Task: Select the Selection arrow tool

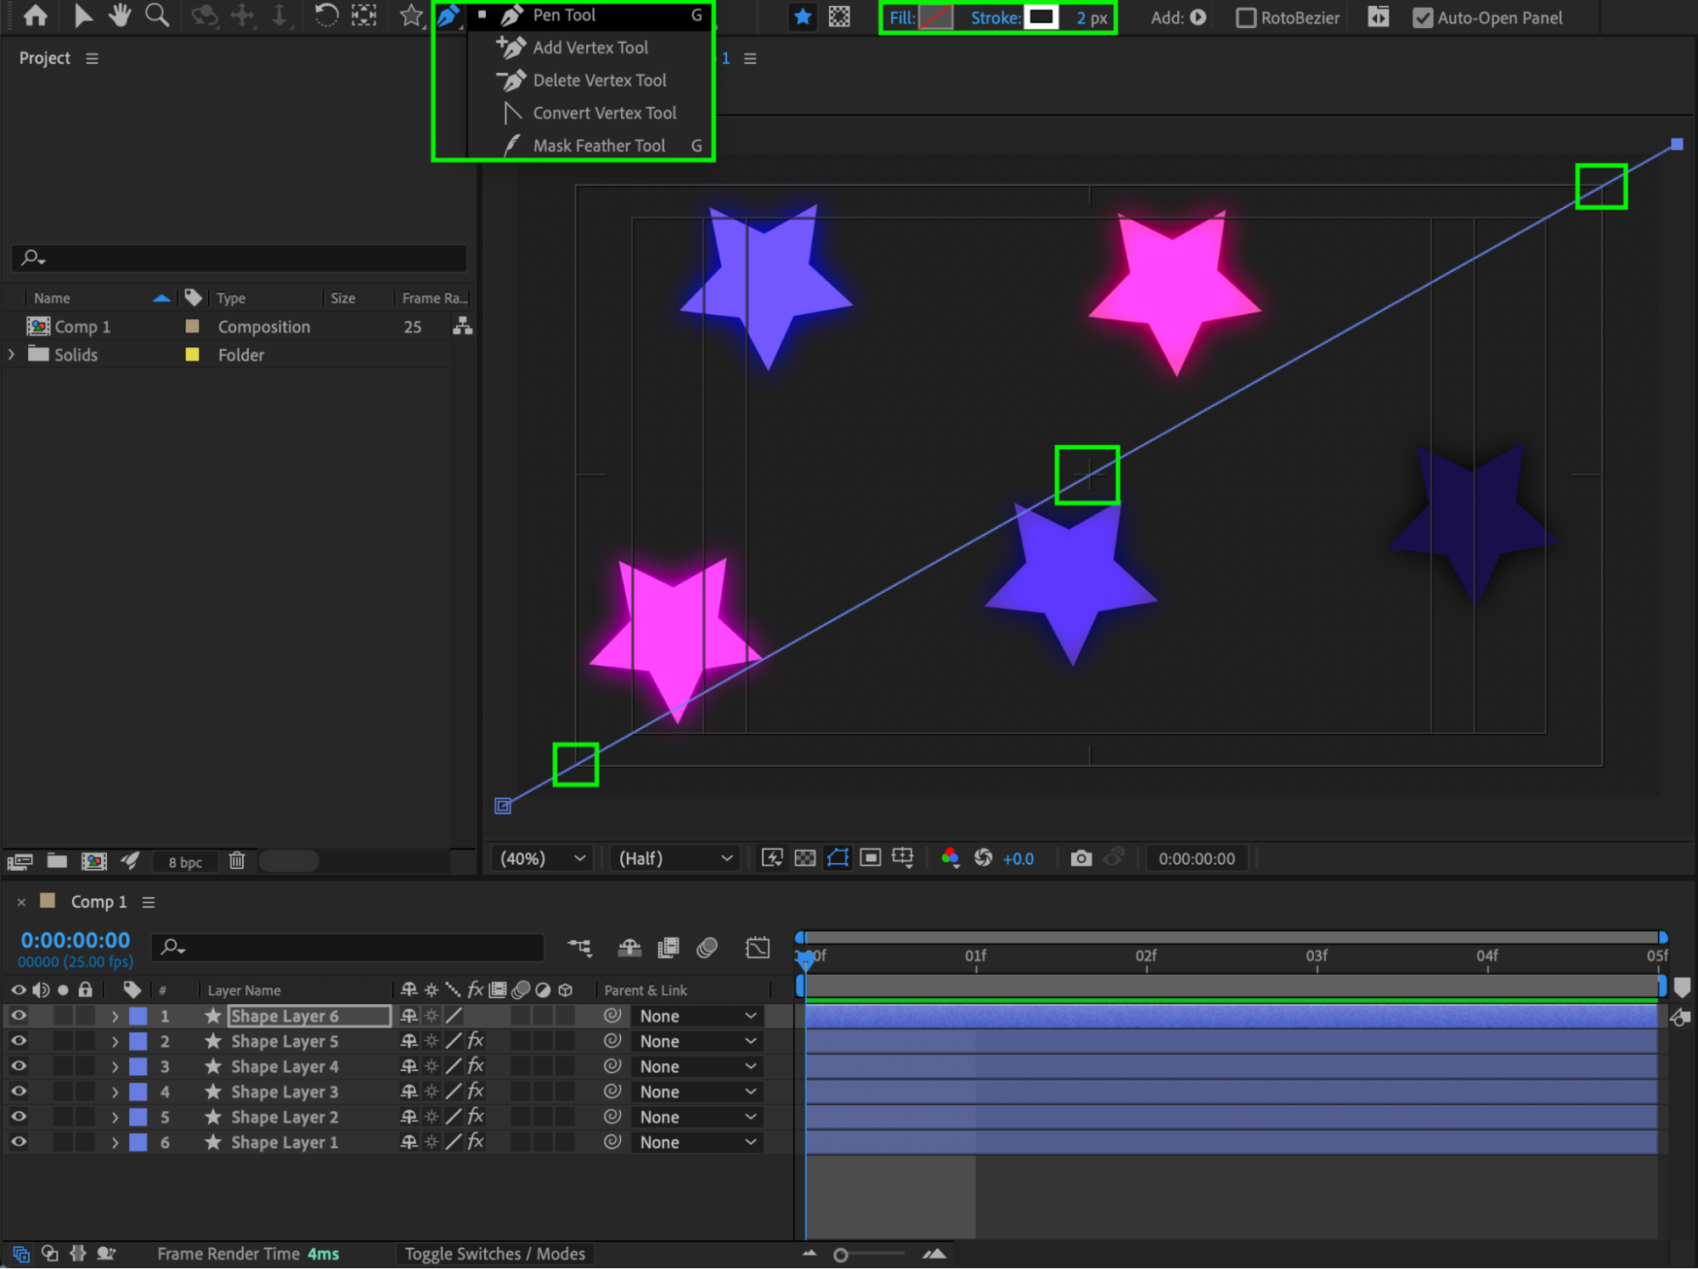Action: (x=82, y=15)
